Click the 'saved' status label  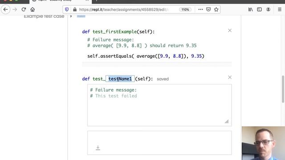coord(163,79)
